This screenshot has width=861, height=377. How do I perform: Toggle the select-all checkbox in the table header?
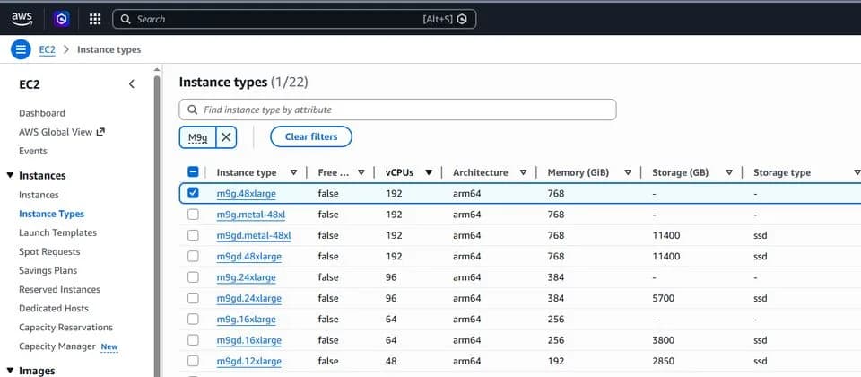tap(193, 172)
